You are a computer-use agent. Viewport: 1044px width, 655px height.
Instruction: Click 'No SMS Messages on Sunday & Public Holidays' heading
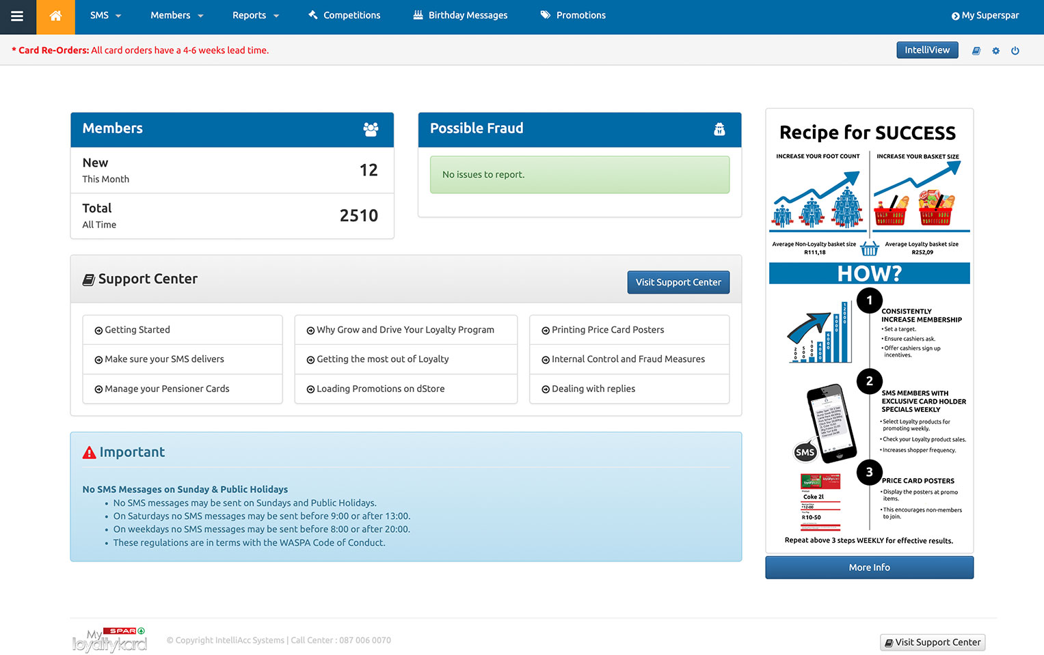pyautogui.click(x=185, y=489)
